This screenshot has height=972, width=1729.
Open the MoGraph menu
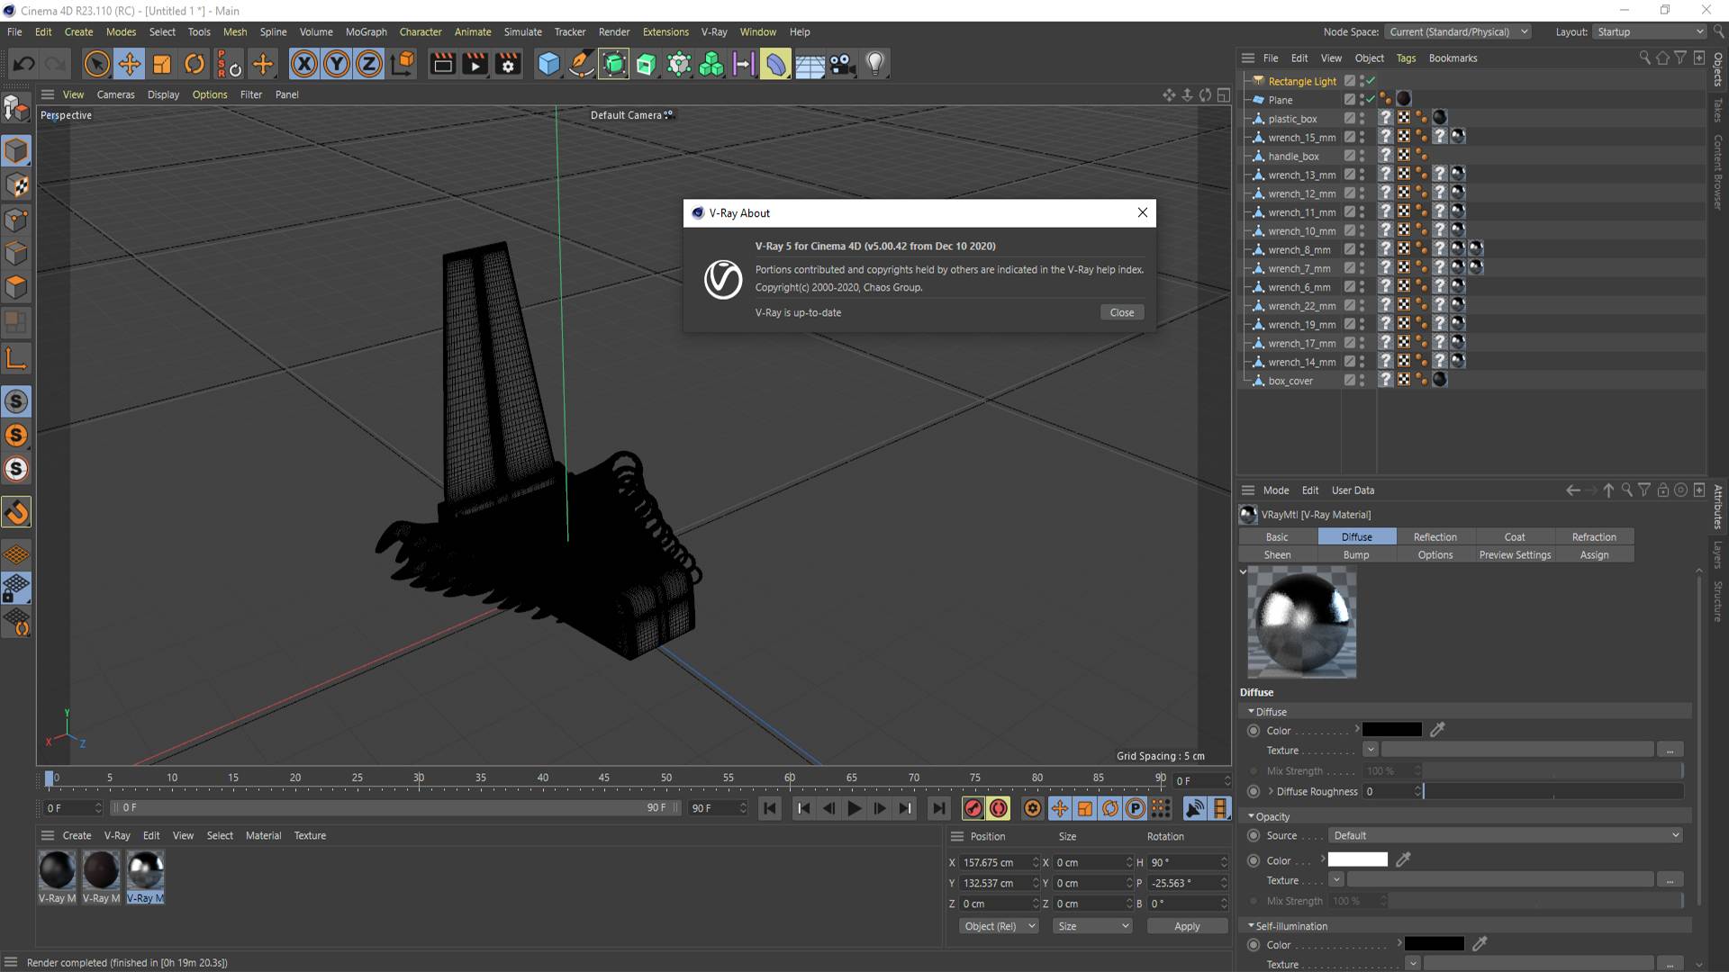[366, 31]
